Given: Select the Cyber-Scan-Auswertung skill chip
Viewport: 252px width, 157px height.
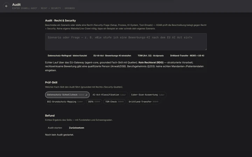Looking at the screenshot, I should tap(148, 95).
